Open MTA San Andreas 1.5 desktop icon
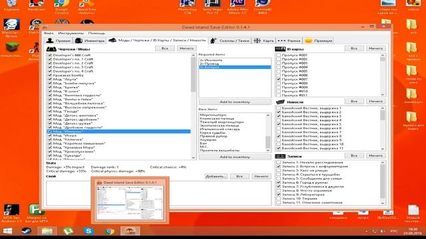Image resolution: width=426 pixels, height=239 pixels. click(11, 213)
